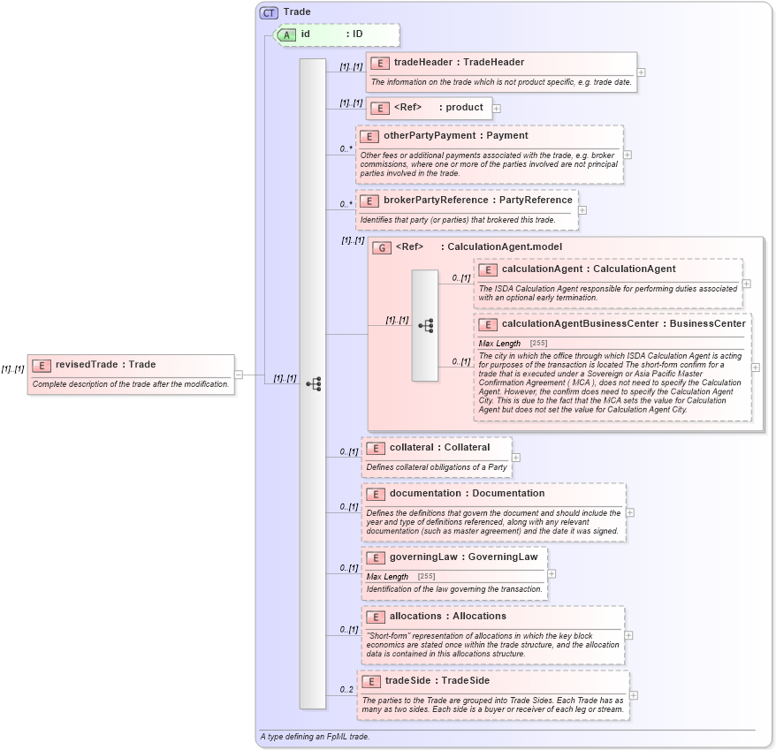The width and height of the screenshot is (776, 750).
Task: Click the sequence compositor icon in the Trade bar
Action: click(x=314, y=384)
